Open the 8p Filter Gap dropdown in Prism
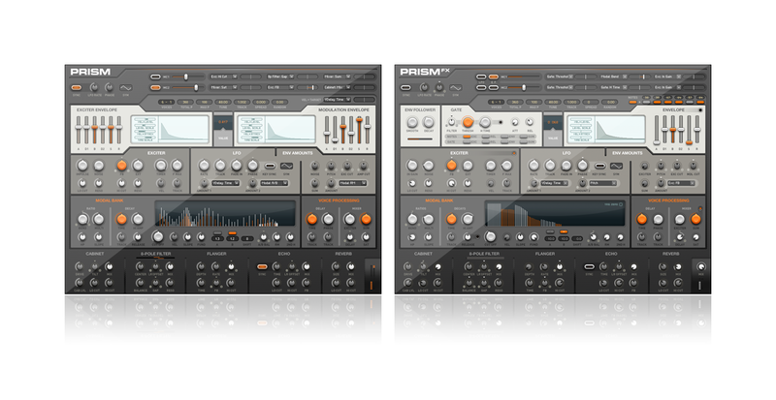Screen dimensions: 776x400 (280, 77)
